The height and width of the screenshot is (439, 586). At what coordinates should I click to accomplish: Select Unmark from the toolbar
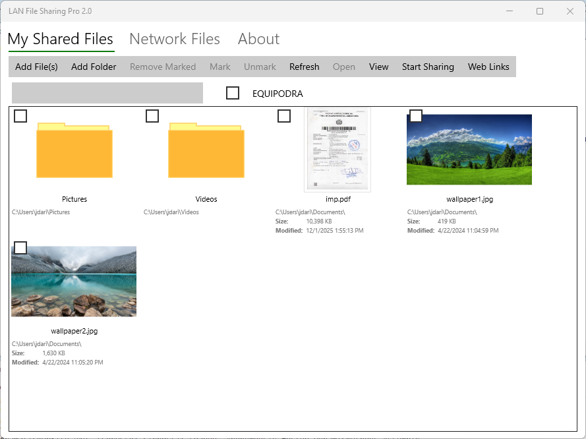(259, 67)
